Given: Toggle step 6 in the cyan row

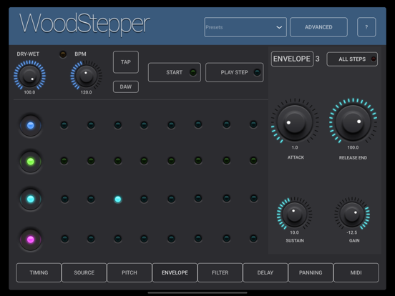Looking at the screenshot, I should tap(198, 198).
